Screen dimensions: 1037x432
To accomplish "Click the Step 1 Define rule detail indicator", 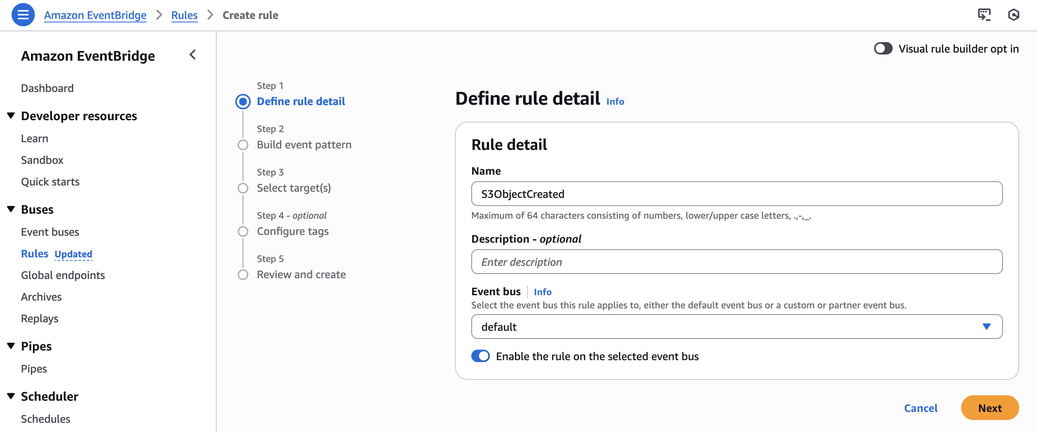I will click(x=243, y=102).
